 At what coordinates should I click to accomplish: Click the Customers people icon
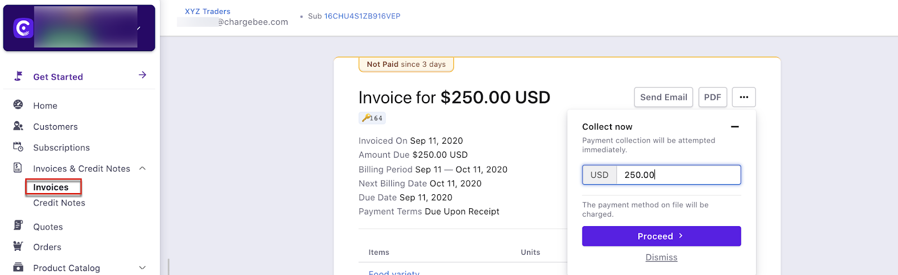pos(18,126)
